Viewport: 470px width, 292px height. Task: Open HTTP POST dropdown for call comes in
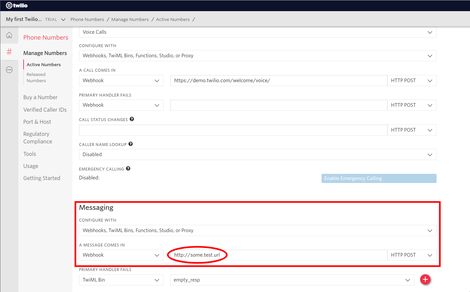click(412, 81)
